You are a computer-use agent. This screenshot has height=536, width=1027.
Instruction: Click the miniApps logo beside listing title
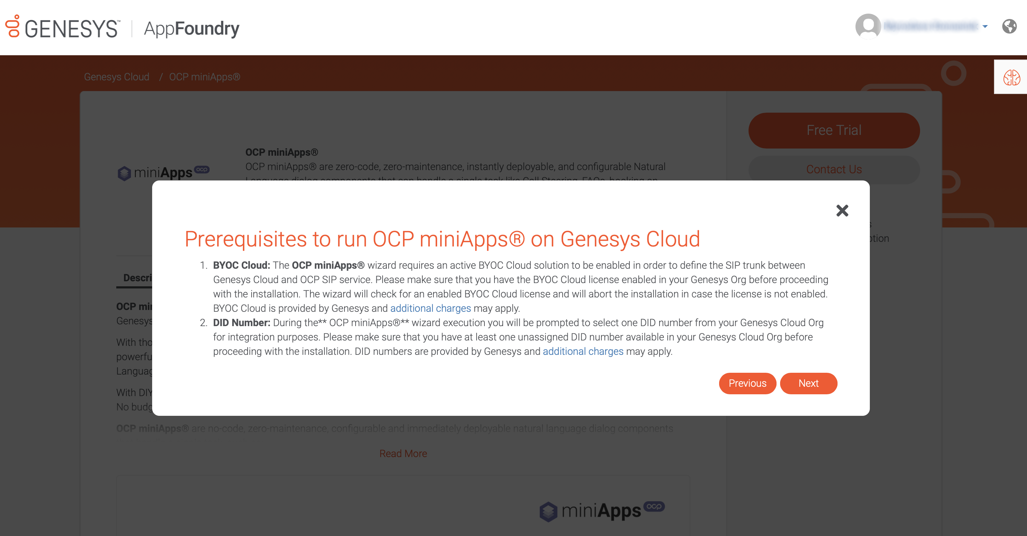pos(163,173)
